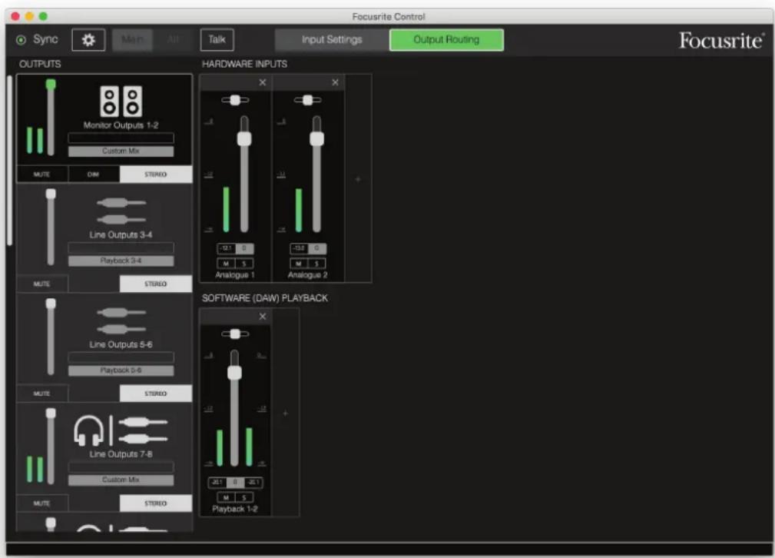775x558 pixels.
Task: Select Line Outputs 5-6 jack icon
Action: tap(121, 321)
